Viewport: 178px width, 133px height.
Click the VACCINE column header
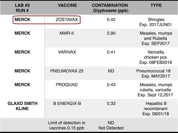[67, 5]
